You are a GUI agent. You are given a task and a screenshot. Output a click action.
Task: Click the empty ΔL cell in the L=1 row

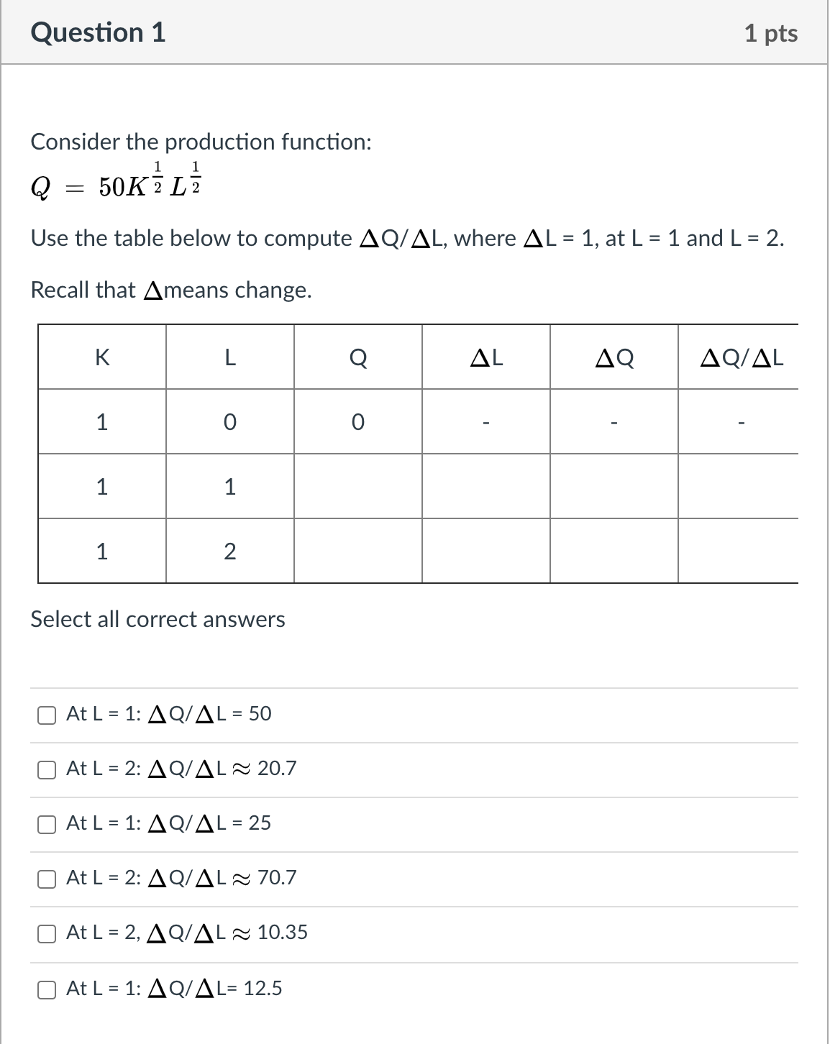[485, 487]
